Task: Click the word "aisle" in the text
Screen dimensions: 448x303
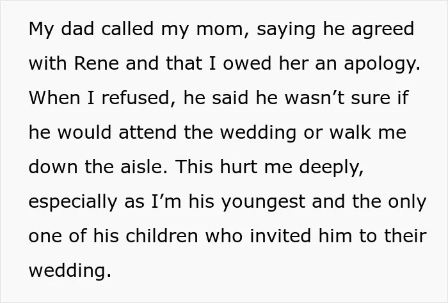Action: [x=141, y=167]
